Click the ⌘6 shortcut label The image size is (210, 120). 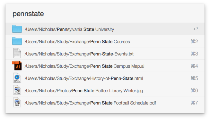point(194,90)
